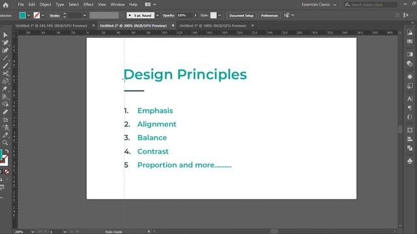The width and height of the screenshot is (417, 234).
Task: Expand the stroke weight dropdown
Action: (85, 16)
